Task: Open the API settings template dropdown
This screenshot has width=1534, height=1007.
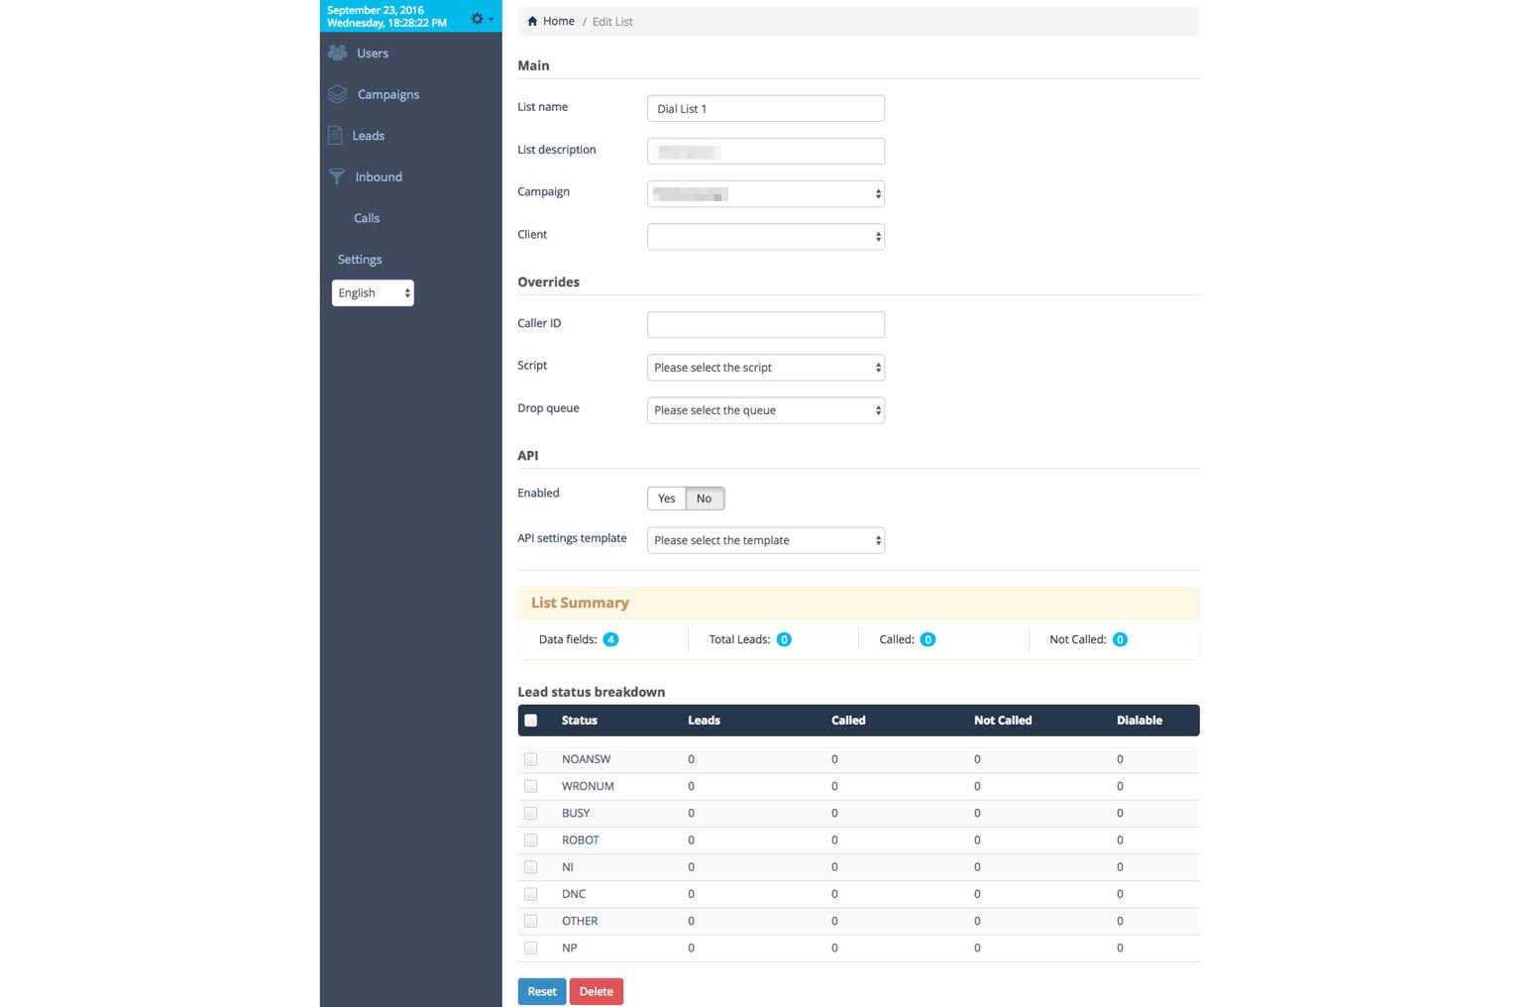Action: [x=765, y=540]
